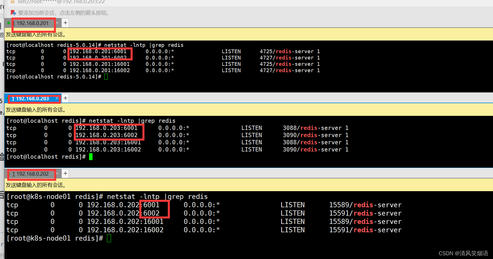This screenshot has height=259, width=493.
Task: Select text 192.168.0.203:6002 in second terminal
Action: coord(106,135)
